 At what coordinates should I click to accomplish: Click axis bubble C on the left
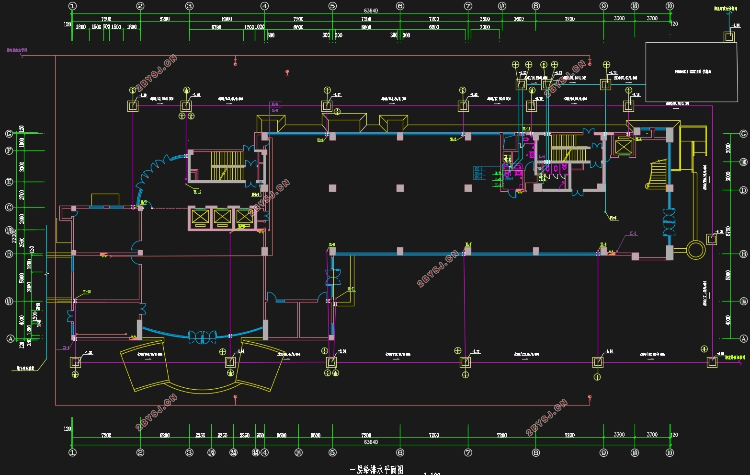tap(9, 207)
